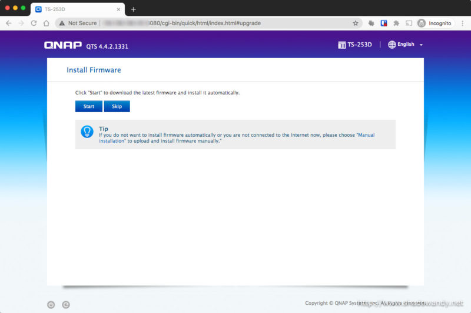Click the globe language icon

392,45
